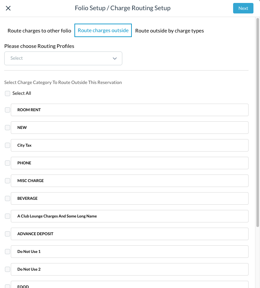The height and width of the screenshot is (288, 260).
Task: Select the Route charges outside tab
Action: [103, 30]
